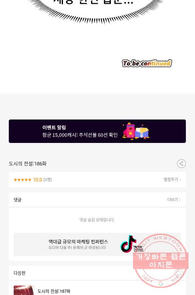Click the TikTok logo in the ad
The image size is (195, 295).
(x=128, y=244)
